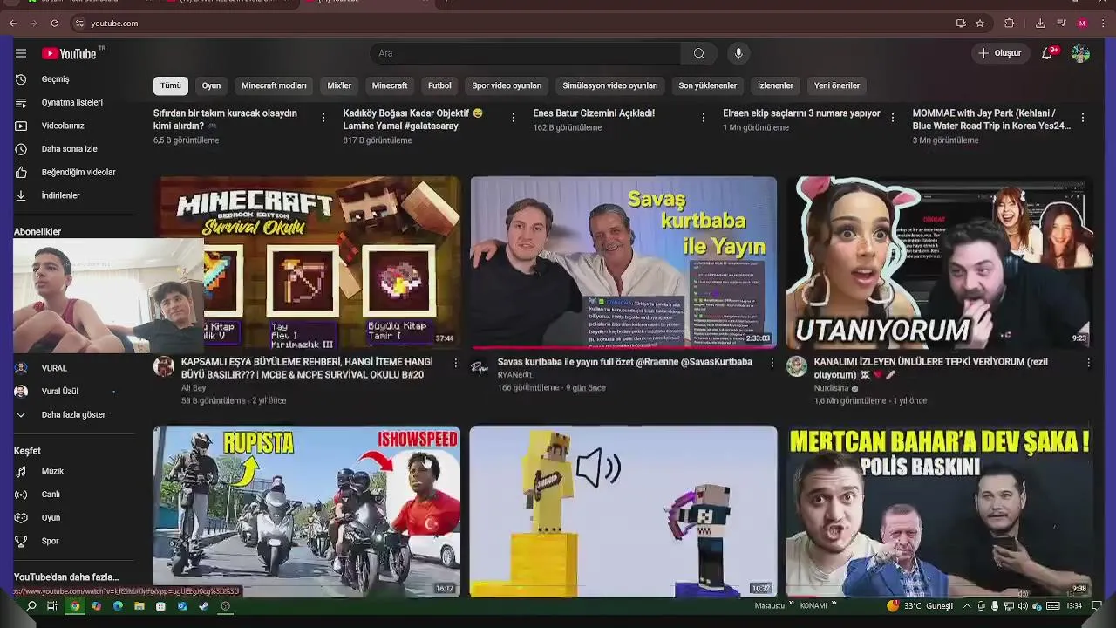Bookmark this page with star icon
The image size is (1116, 628).
pyautogui.click(x=980, y=24)
